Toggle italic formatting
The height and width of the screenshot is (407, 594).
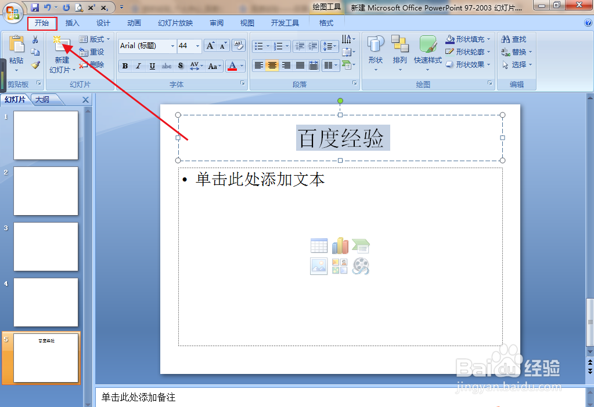click(x=139, y=66)
